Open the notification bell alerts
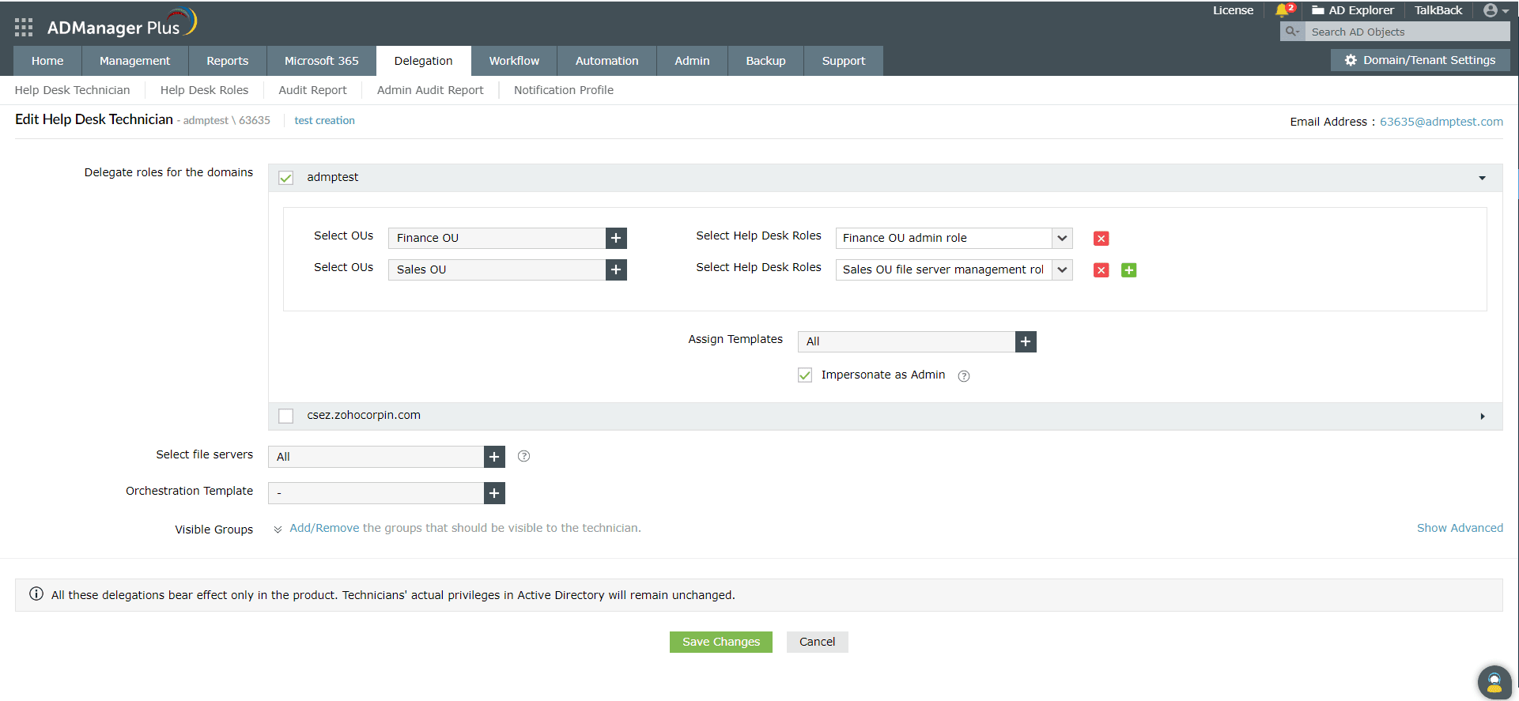The height and width of the screenshot is (701, 1519). click(x=1282, y=10)
